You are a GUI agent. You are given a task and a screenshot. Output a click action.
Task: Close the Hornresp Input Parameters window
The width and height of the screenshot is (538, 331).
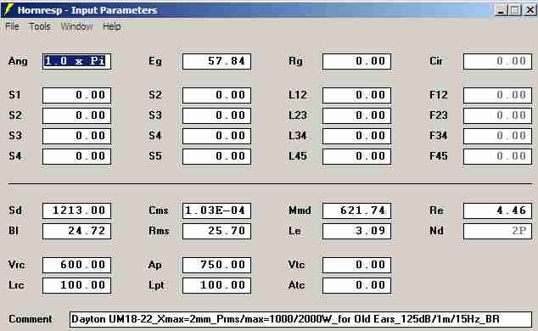tap(530, 10)
